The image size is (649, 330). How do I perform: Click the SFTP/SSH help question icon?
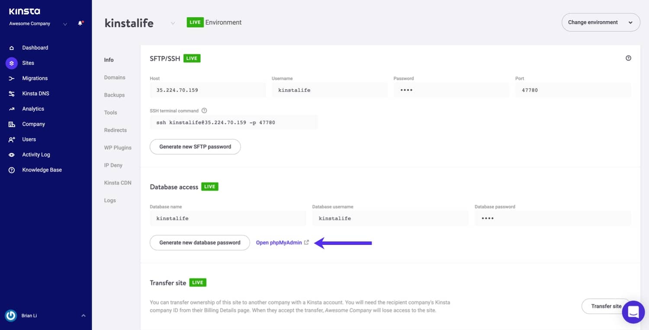(x=628, y=58)
